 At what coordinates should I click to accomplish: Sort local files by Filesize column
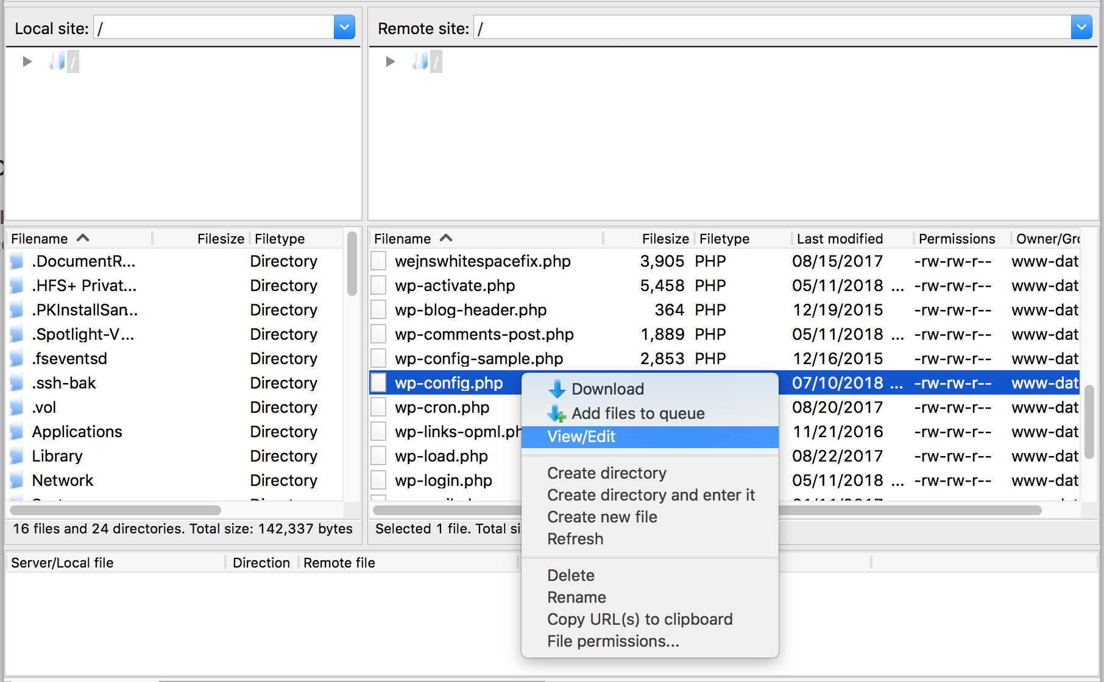[220, 239]
